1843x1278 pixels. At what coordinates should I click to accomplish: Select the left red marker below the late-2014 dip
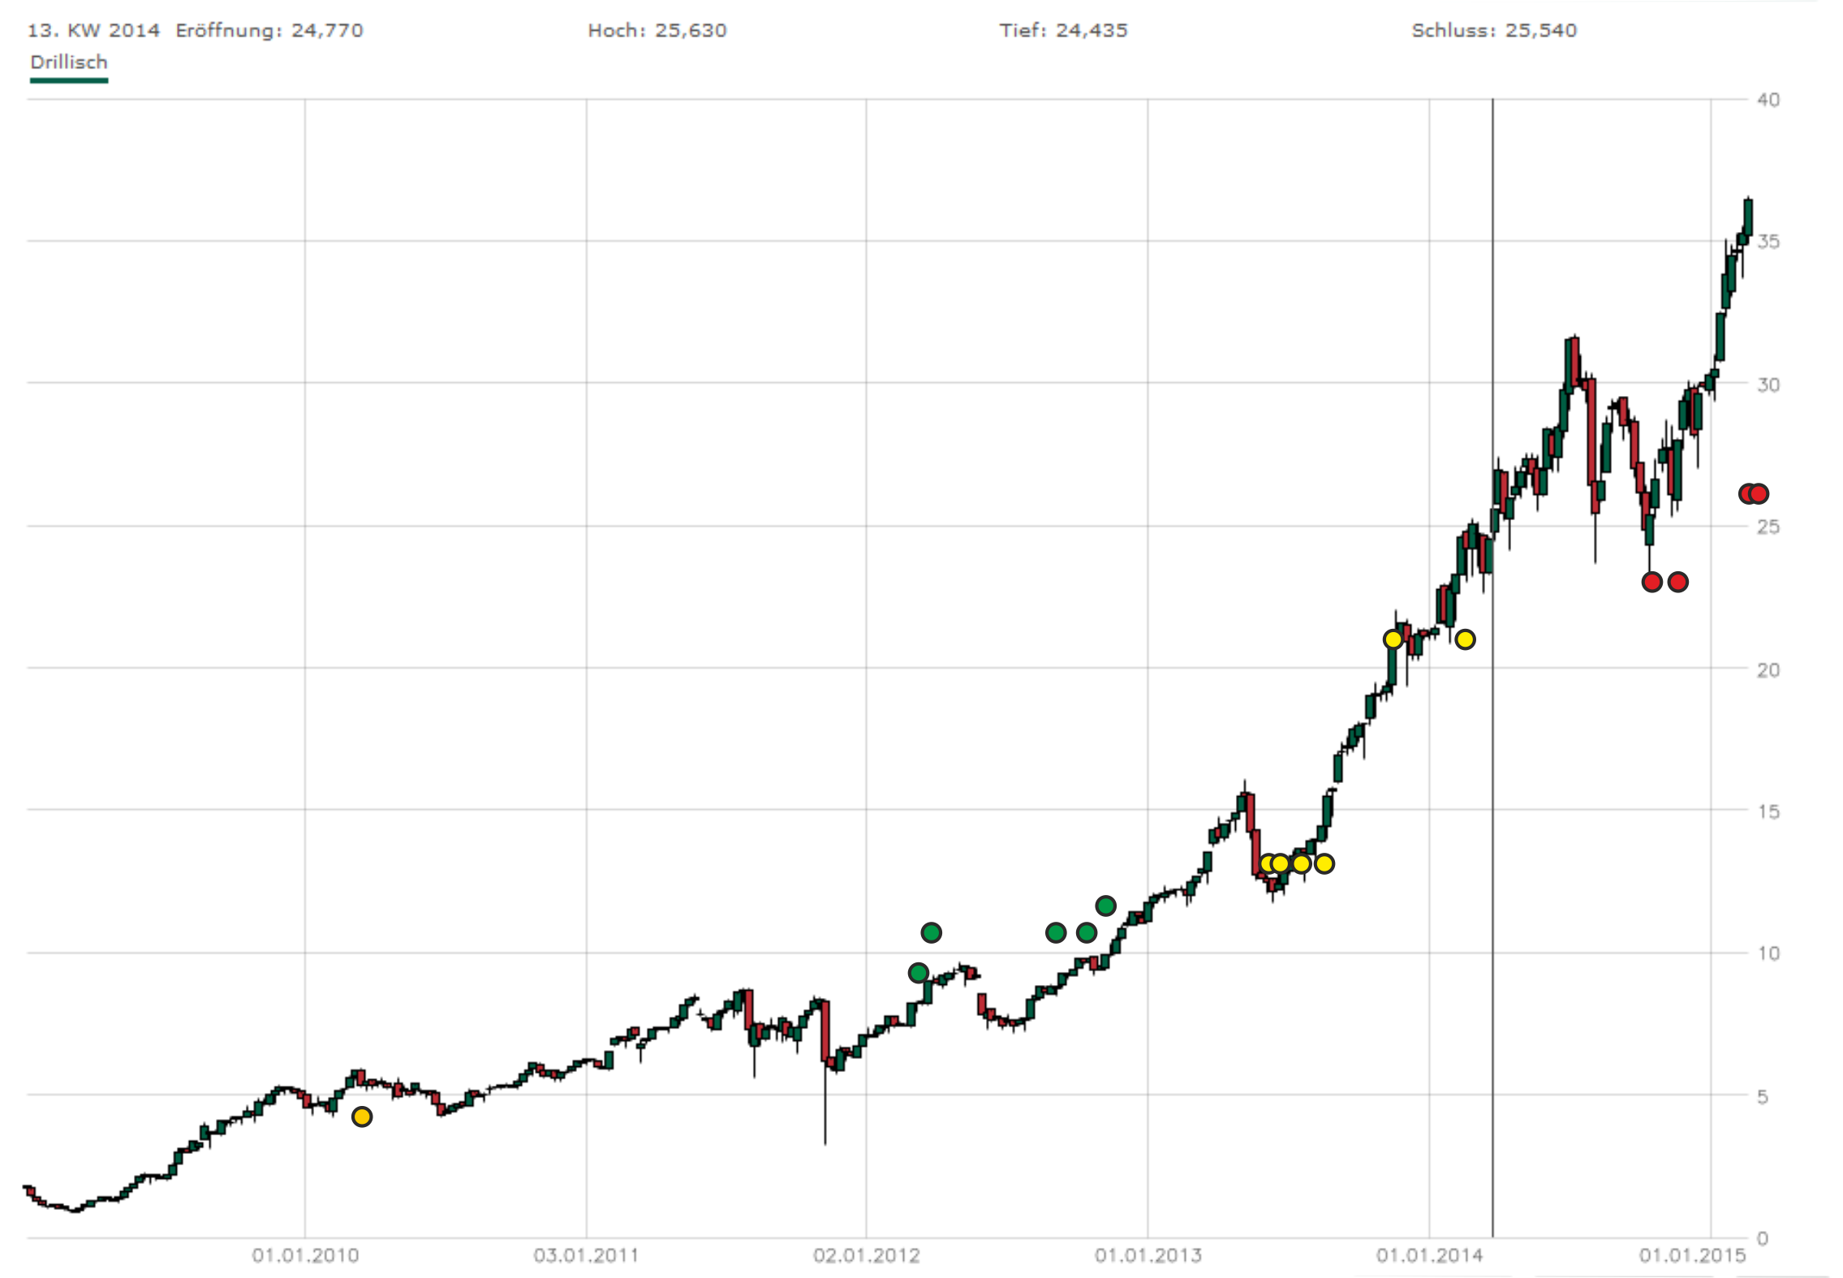1651,582
